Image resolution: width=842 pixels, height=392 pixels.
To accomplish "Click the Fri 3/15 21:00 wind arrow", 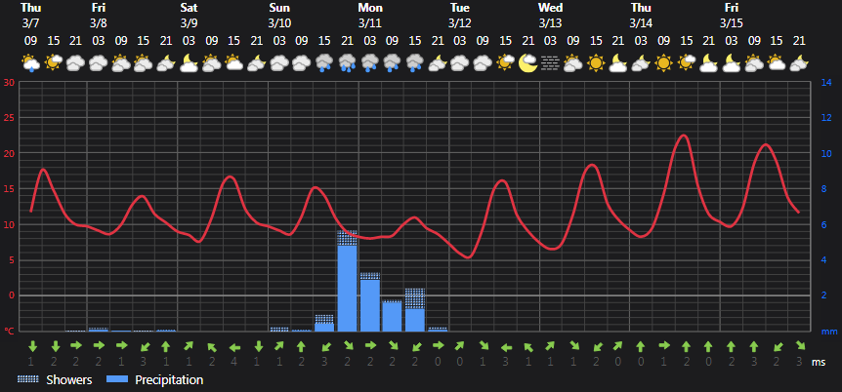I will (799, 346).
